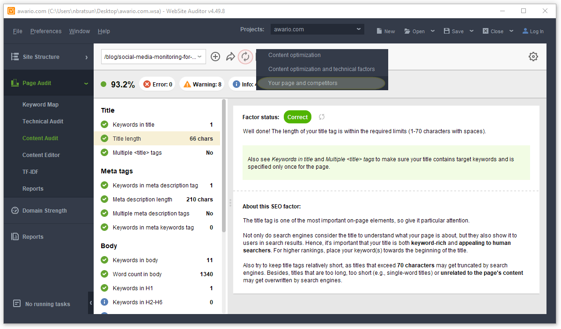561x329 pixels.
Task: Click the red Error status icon
Action: (147, 84)
